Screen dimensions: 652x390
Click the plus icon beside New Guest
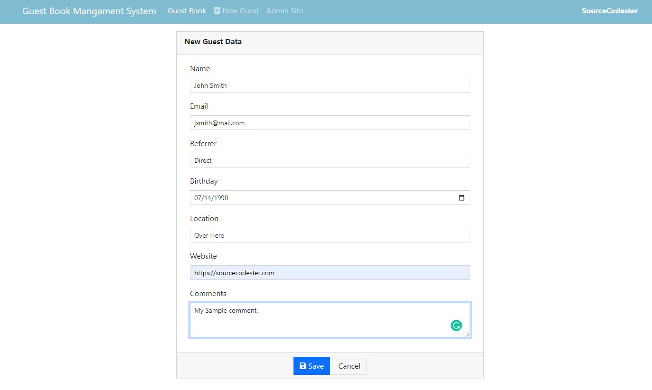click(217, 10)
